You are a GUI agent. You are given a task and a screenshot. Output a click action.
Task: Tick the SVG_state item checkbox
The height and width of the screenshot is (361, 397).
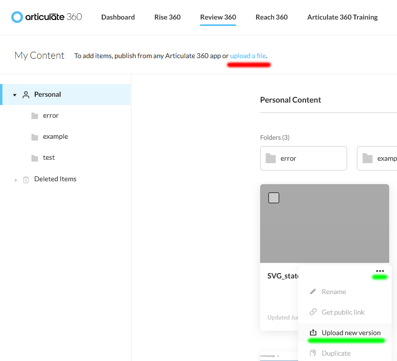[x=274, y=198]
